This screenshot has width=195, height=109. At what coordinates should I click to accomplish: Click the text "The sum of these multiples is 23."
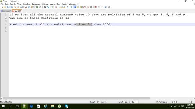[x=40, y=18]
